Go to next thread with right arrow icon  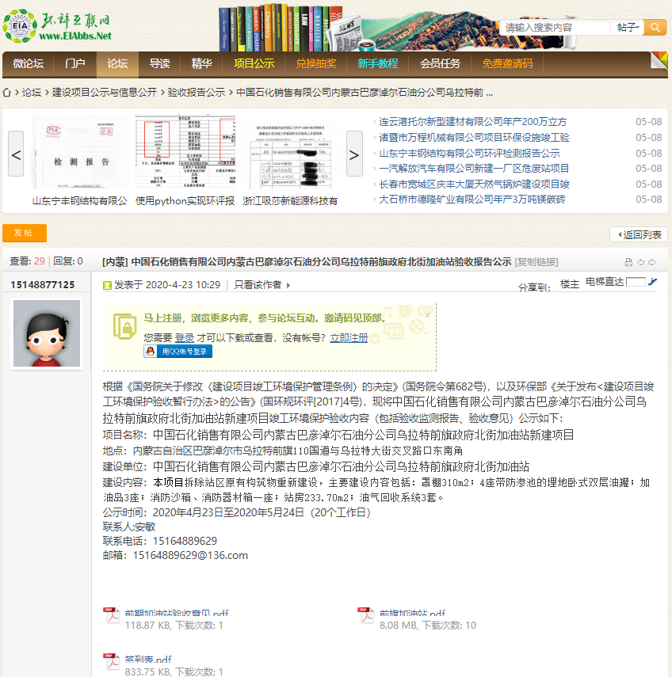pyautogui.click(x=652, y=262)
